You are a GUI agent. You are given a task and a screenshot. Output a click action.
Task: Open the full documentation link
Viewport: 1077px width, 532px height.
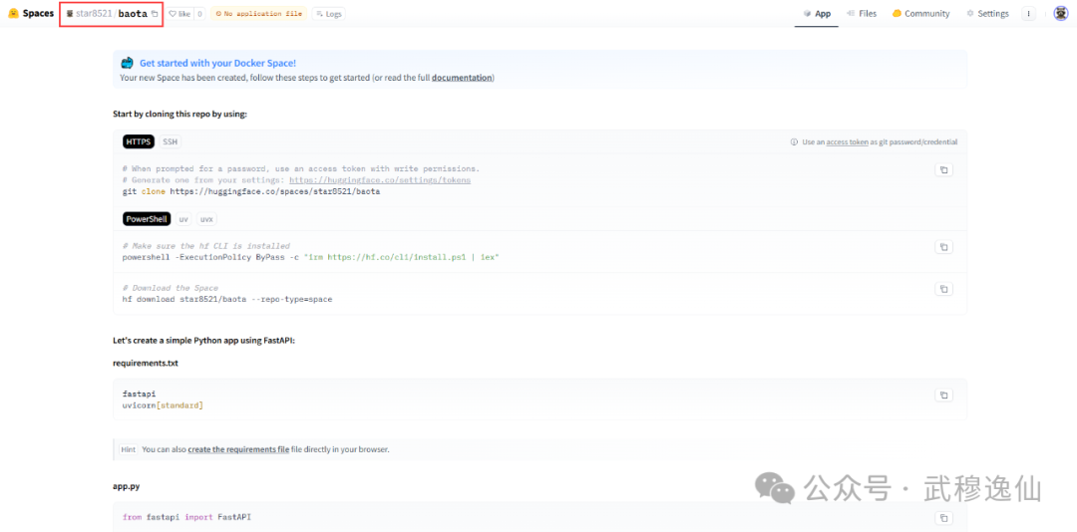click(x=462, y=78)
